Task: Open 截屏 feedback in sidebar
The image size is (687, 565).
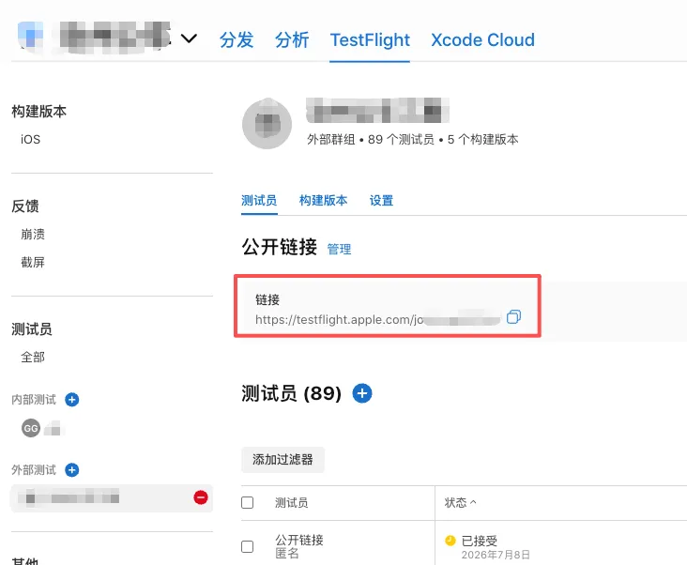Action: click(33, 263)
